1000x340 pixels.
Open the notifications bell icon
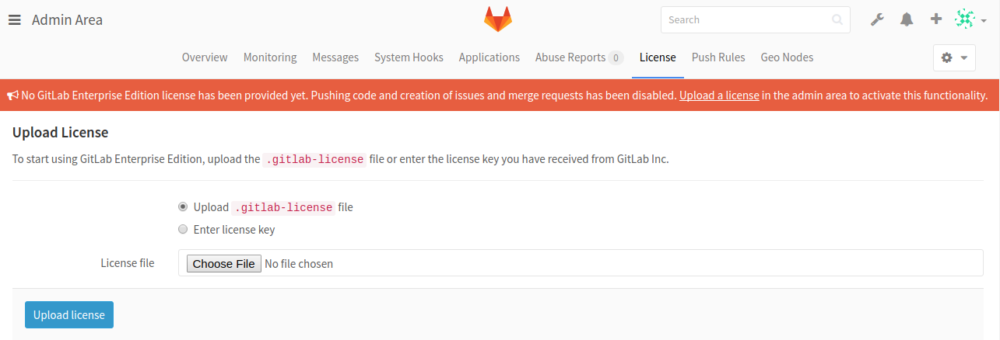click(907, 20)
